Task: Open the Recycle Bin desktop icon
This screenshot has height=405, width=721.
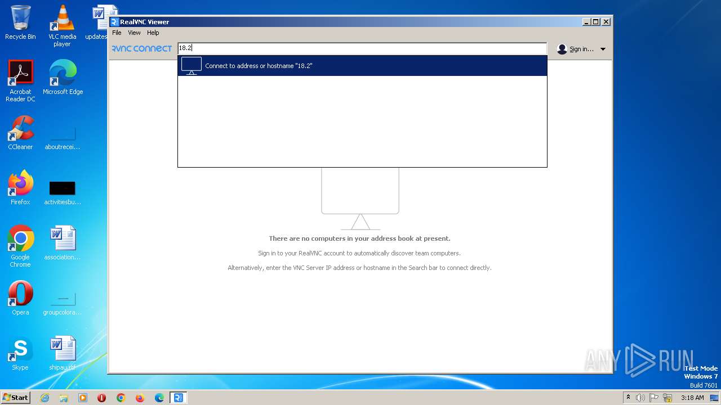Action: click(20, 22)
